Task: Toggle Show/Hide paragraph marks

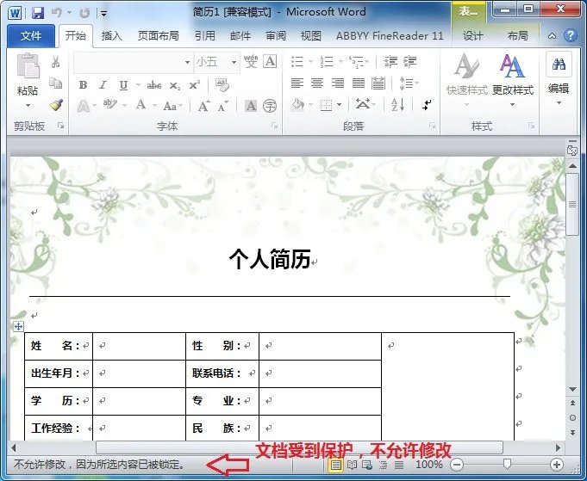Action: tap(427, 105)
